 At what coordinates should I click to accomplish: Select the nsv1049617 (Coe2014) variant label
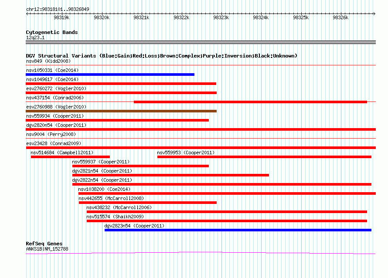[x=52, y=79]
